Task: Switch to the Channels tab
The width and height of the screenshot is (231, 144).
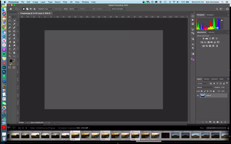Action: (x=214, y=79)
